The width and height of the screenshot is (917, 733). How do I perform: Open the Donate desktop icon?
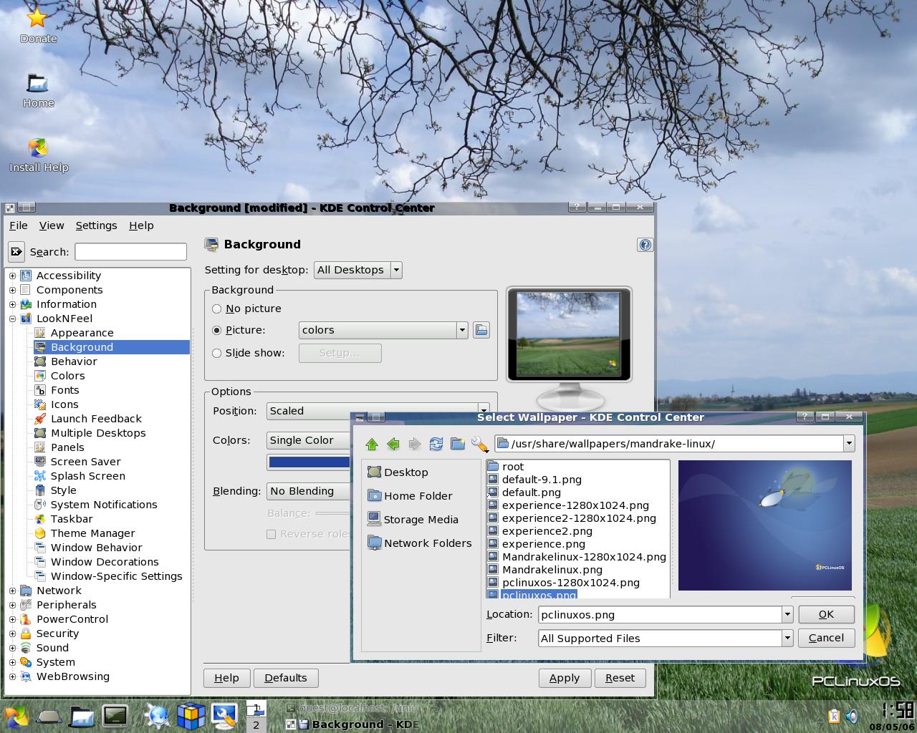coord(38,26)
